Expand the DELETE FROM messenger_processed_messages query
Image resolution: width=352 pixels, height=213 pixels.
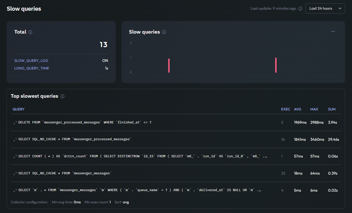tap(15, 122)
